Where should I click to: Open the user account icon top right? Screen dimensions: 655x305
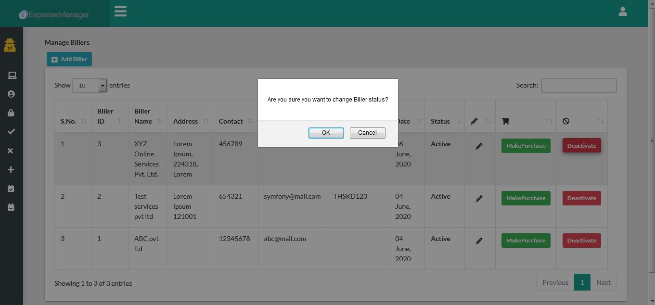[623, 11]
